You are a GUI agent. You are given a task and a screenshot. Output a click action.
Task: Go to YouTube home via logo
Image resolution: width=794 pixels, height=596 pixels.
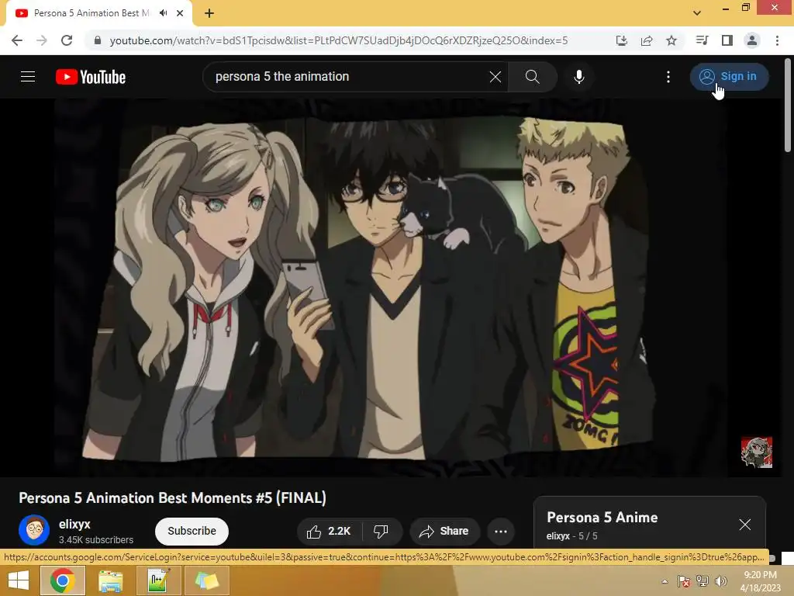click(91, 77)
